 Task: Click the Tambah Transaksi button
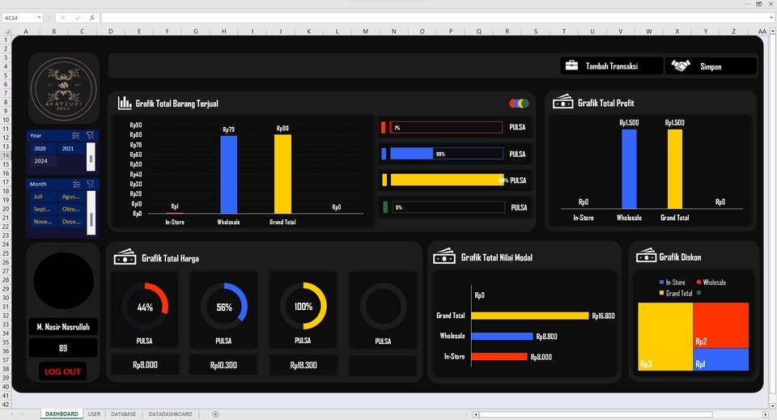point(612,66)
